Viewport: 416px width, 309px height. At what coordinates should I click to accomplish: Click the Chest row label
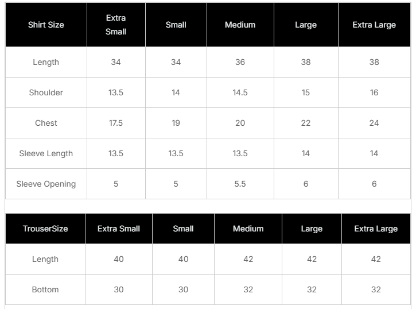[x=46, y=123]
